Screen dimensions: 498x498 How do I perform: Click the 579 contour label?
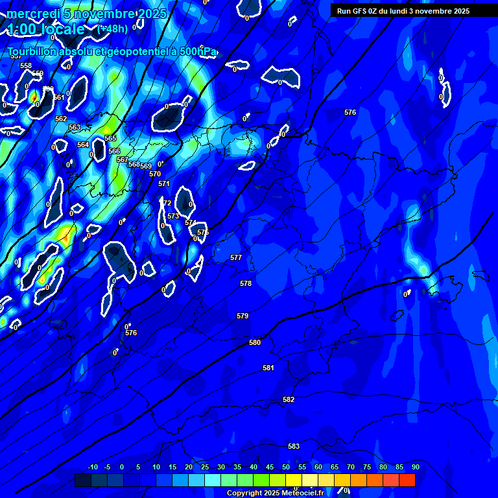(x=243, y=316)
